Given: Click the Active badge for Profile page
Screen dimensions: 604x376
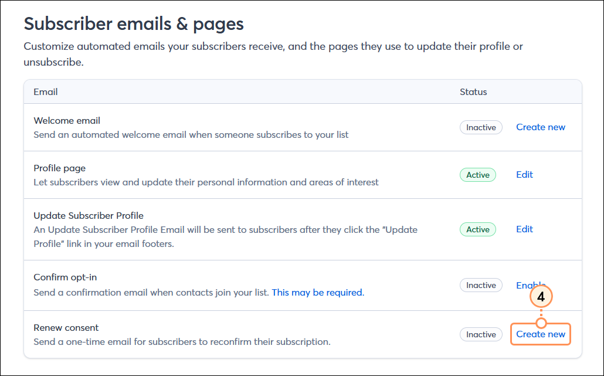Looking at the screenshot, I should 477,174.
